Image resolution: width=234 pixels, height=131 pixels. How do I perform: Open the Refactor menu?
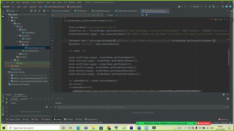pos(41,3)
